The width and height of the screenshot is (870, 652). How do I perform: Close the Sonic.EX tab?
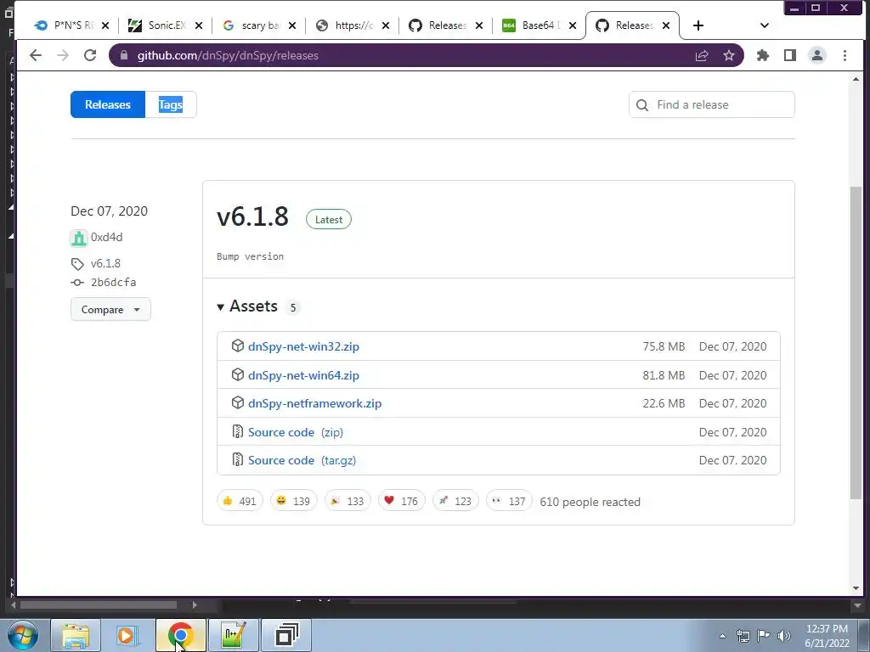click(x=199, y=25)
